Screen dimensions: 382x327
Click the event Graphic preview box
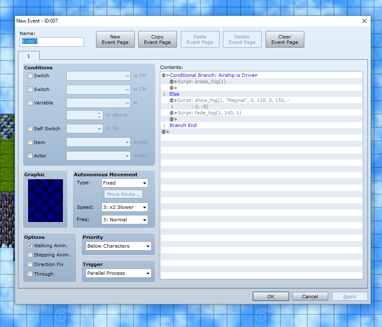[46, 200]
